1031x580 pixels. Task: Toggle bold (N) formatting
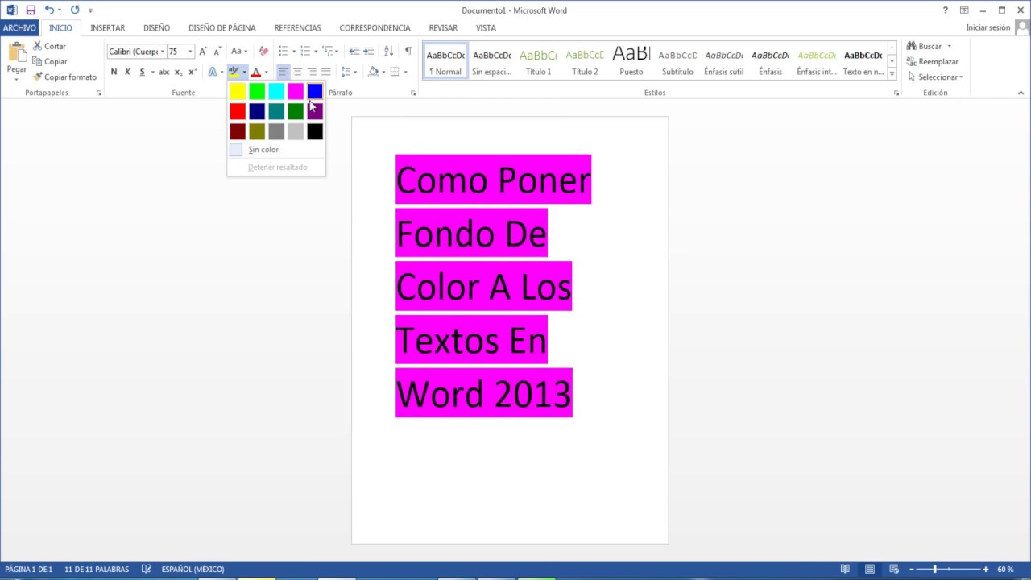pyautogui.click(x=114, y=72)
